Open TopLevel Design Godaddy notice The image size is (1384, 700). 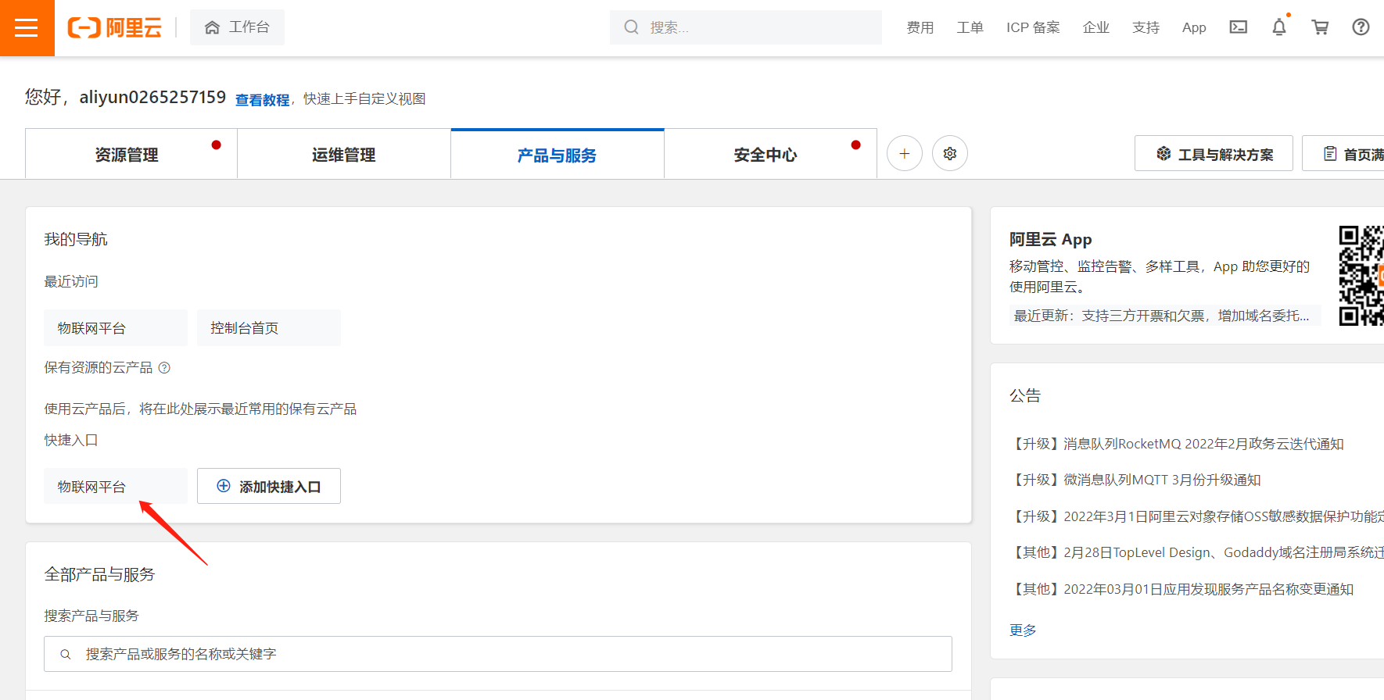[1196, 552]
